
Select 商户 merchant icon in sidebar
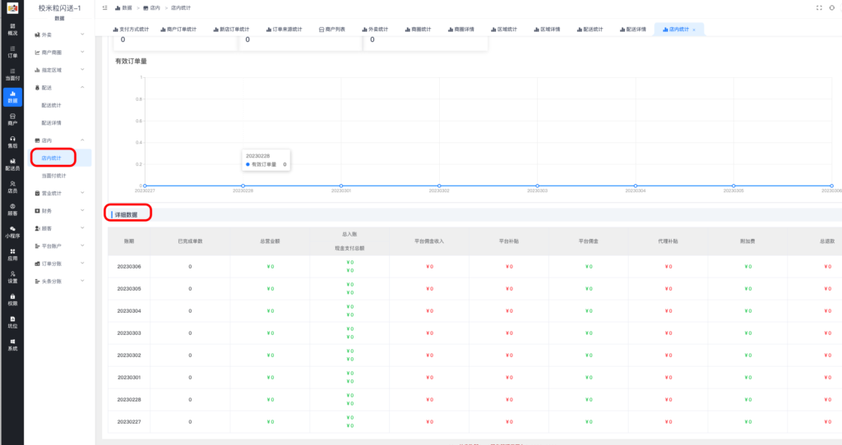[12, 119]
